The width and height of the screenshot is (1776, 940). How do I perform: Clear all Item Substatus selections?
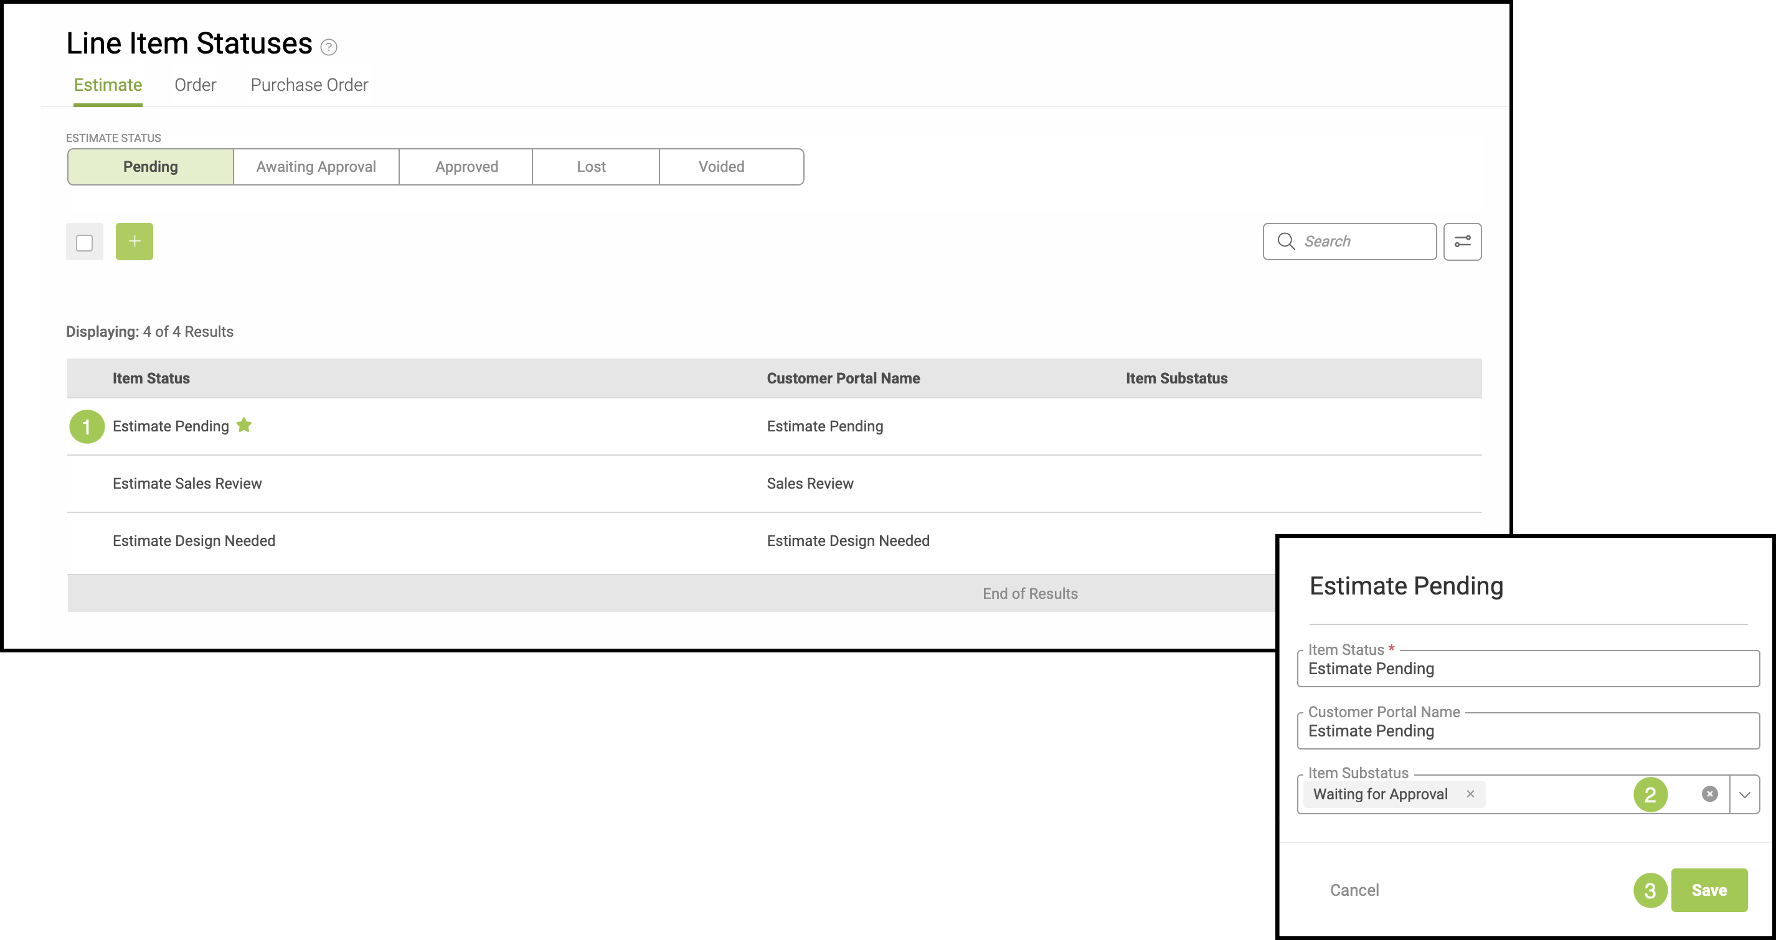(x=1710, y=794)
